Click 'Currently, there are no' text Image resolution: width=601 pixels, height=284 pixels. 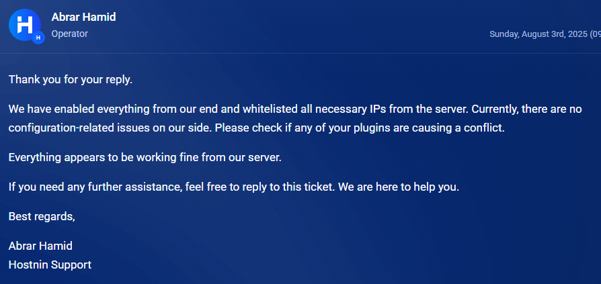pyautogui.click(x=526, y=109)
